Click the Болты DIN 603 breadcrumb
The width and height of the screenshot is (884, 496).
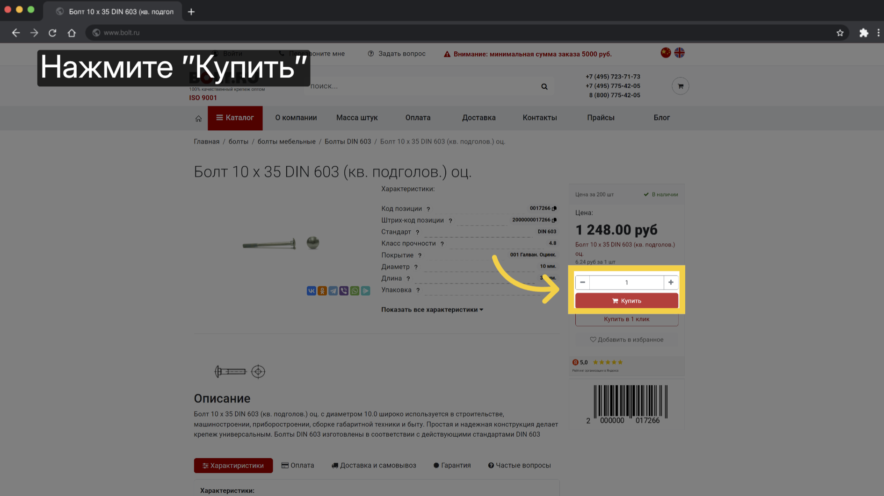[x=348, y=142]
